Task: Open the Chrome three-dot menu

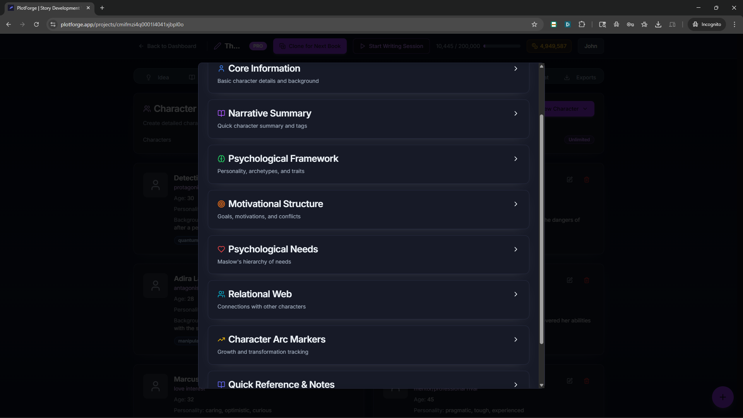Action: (x=734, y=24)
